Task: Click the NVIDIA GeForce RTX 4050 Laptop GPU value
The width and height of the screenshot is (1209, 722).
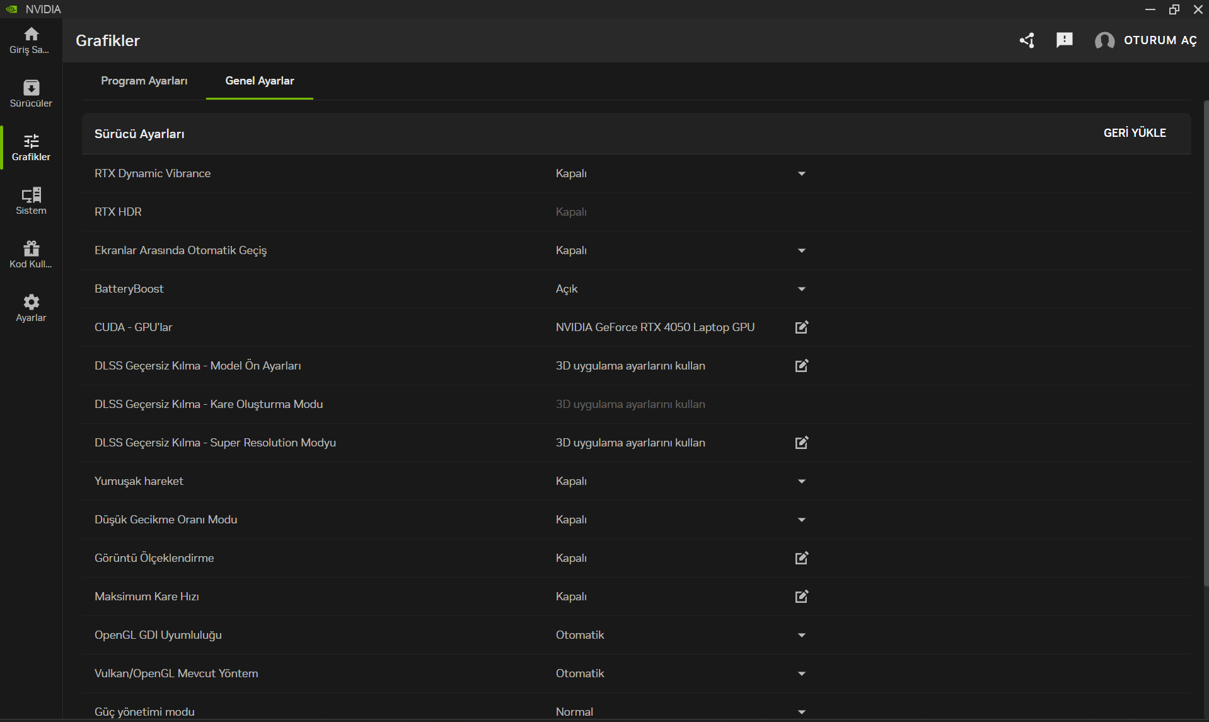Action: [655, 327]
